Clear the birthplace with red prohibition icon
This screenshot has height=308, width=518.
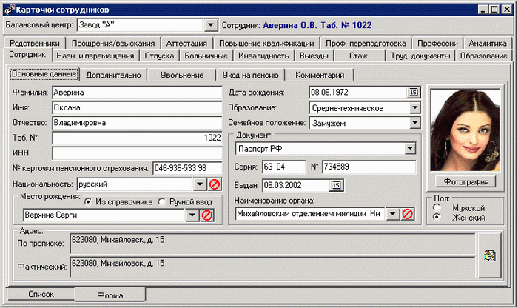[207, 215]
